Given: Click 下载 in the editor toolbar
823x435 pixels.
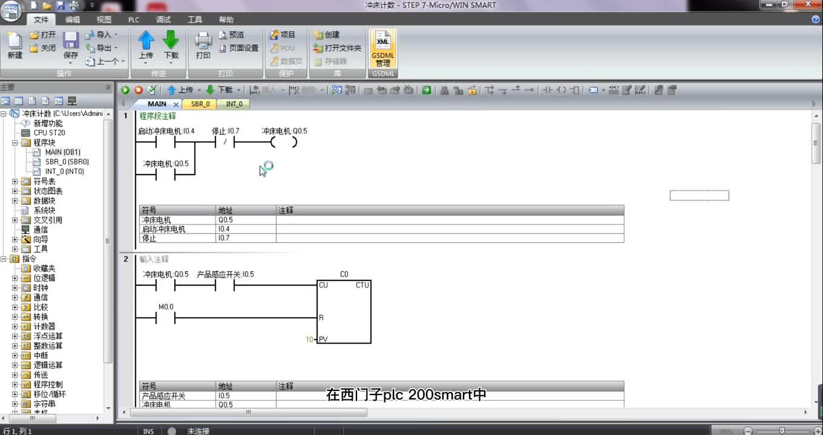Looking at the screenshot, I should [220, 90].
